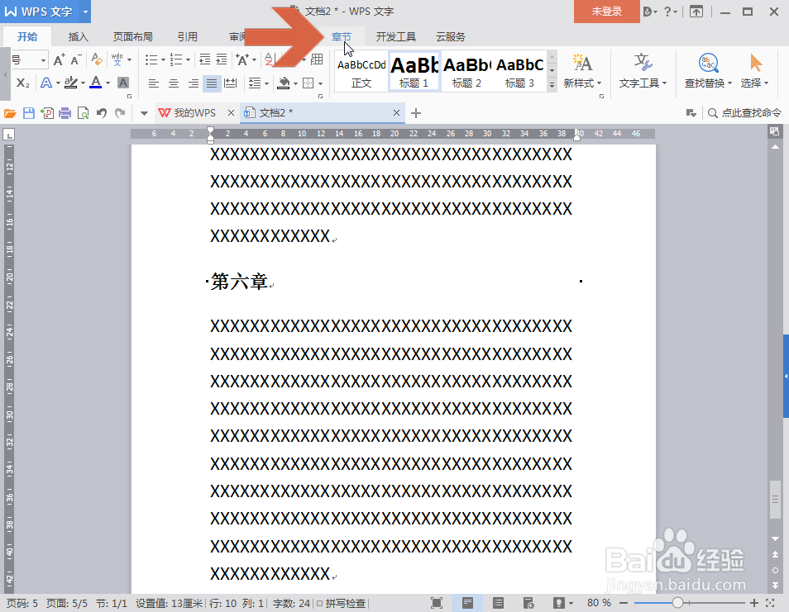Viewport: 789px width, 612px height.
Task: Open quick access toolbar customize dropdown
Action: click(x=144, y=113)
